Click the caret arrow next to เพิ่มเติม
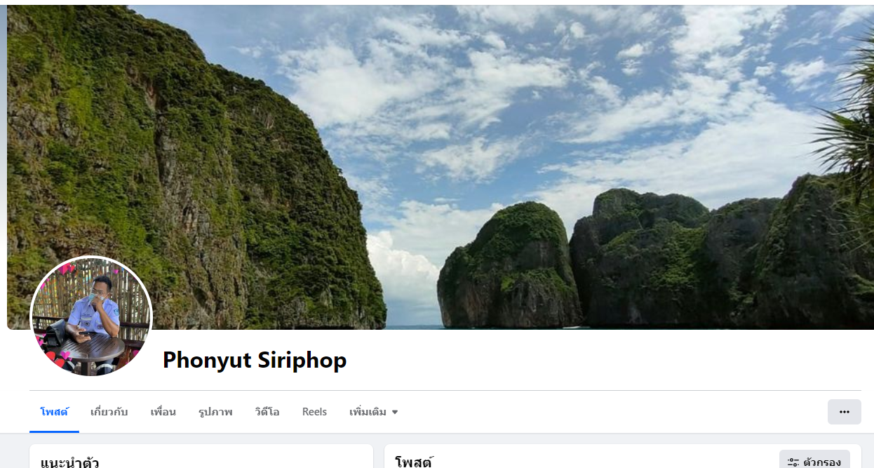 point(395,413)
